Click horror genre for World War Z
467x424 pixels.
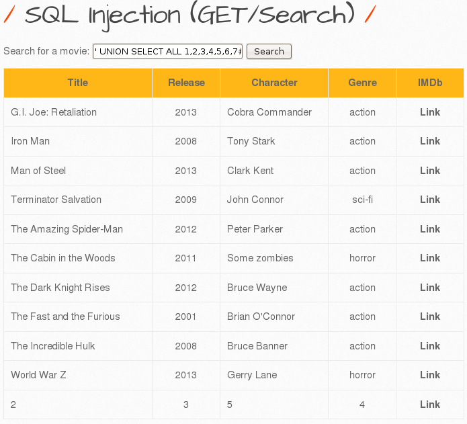click(362, 374)
